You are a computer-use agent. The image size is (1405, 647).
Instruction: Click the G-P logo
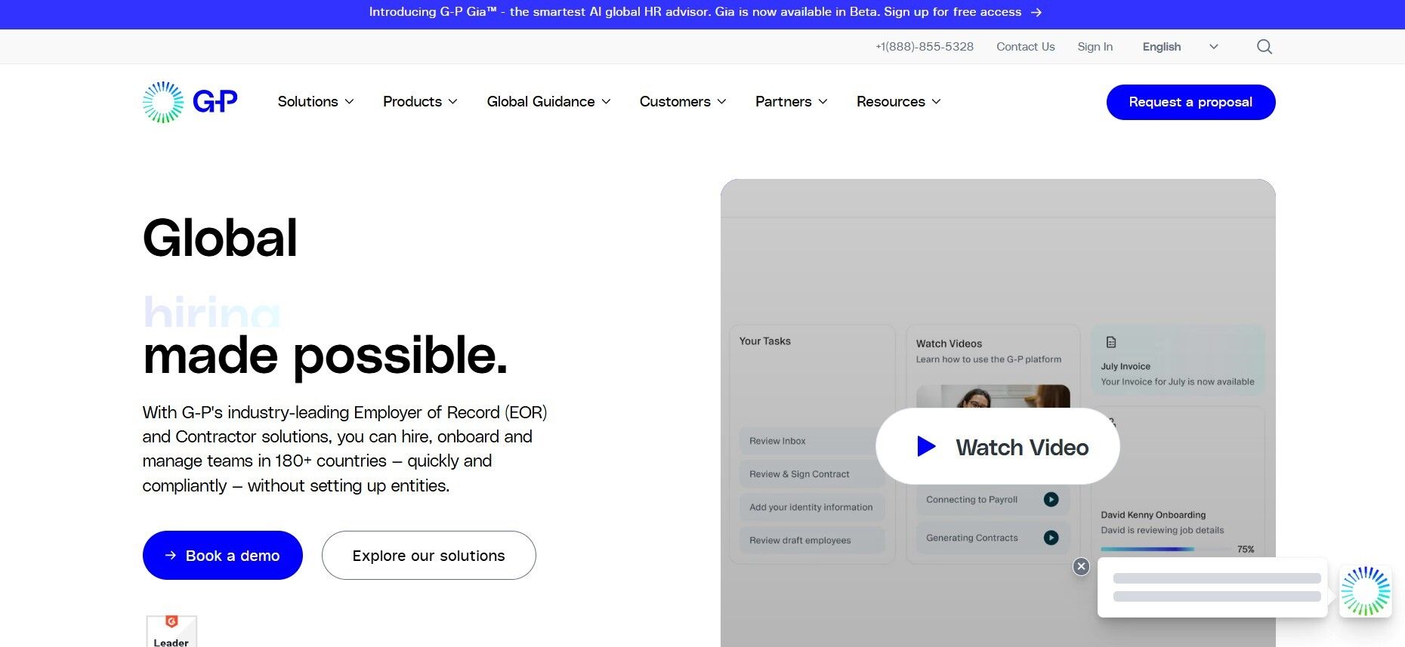tap(190, 102)
